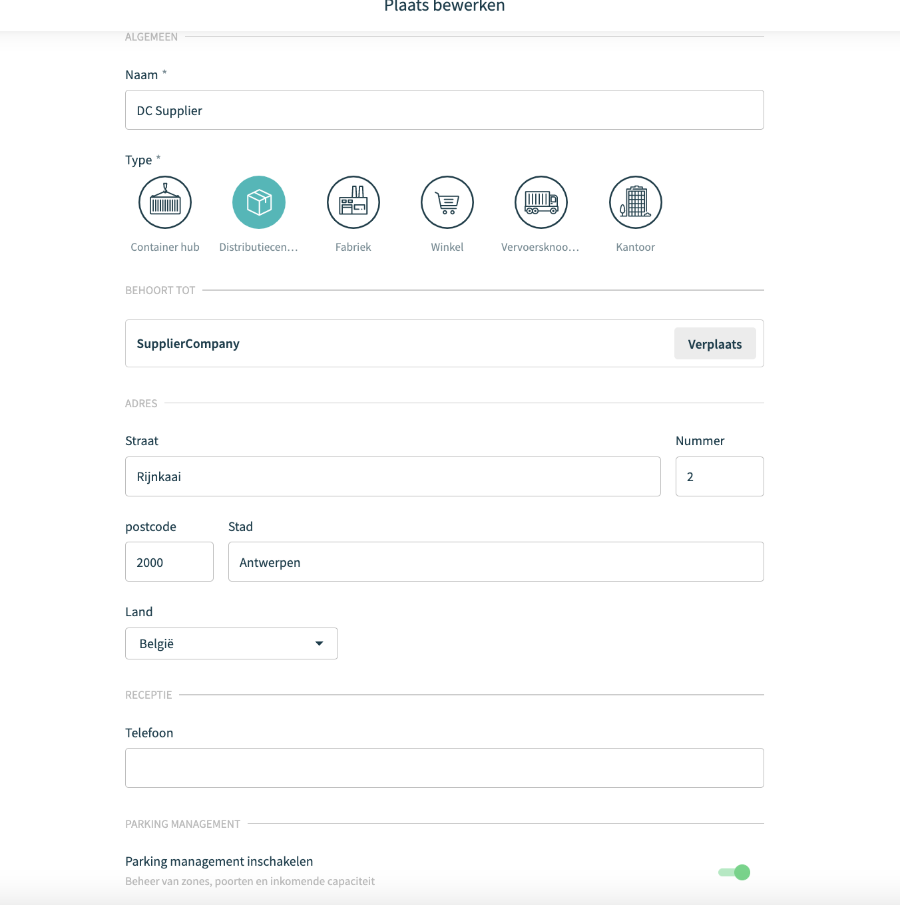Click the SupplierCompany owner entry

pyautogui.click(x=188, y=343)
